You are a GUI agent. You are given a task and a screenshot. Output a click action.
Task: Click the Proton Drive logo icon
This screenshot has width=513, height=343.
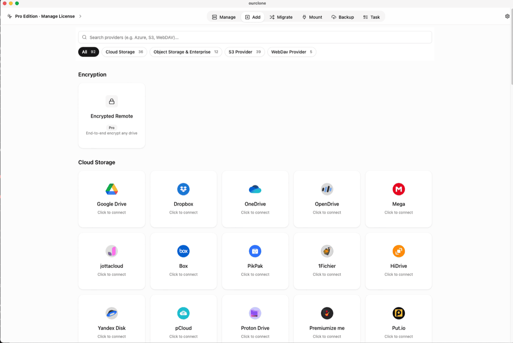255,313
